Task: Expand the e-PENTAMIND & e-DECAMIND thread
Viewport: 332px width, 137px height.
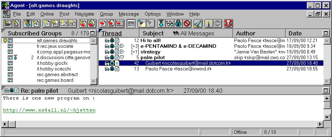Action: coord(122,46)
